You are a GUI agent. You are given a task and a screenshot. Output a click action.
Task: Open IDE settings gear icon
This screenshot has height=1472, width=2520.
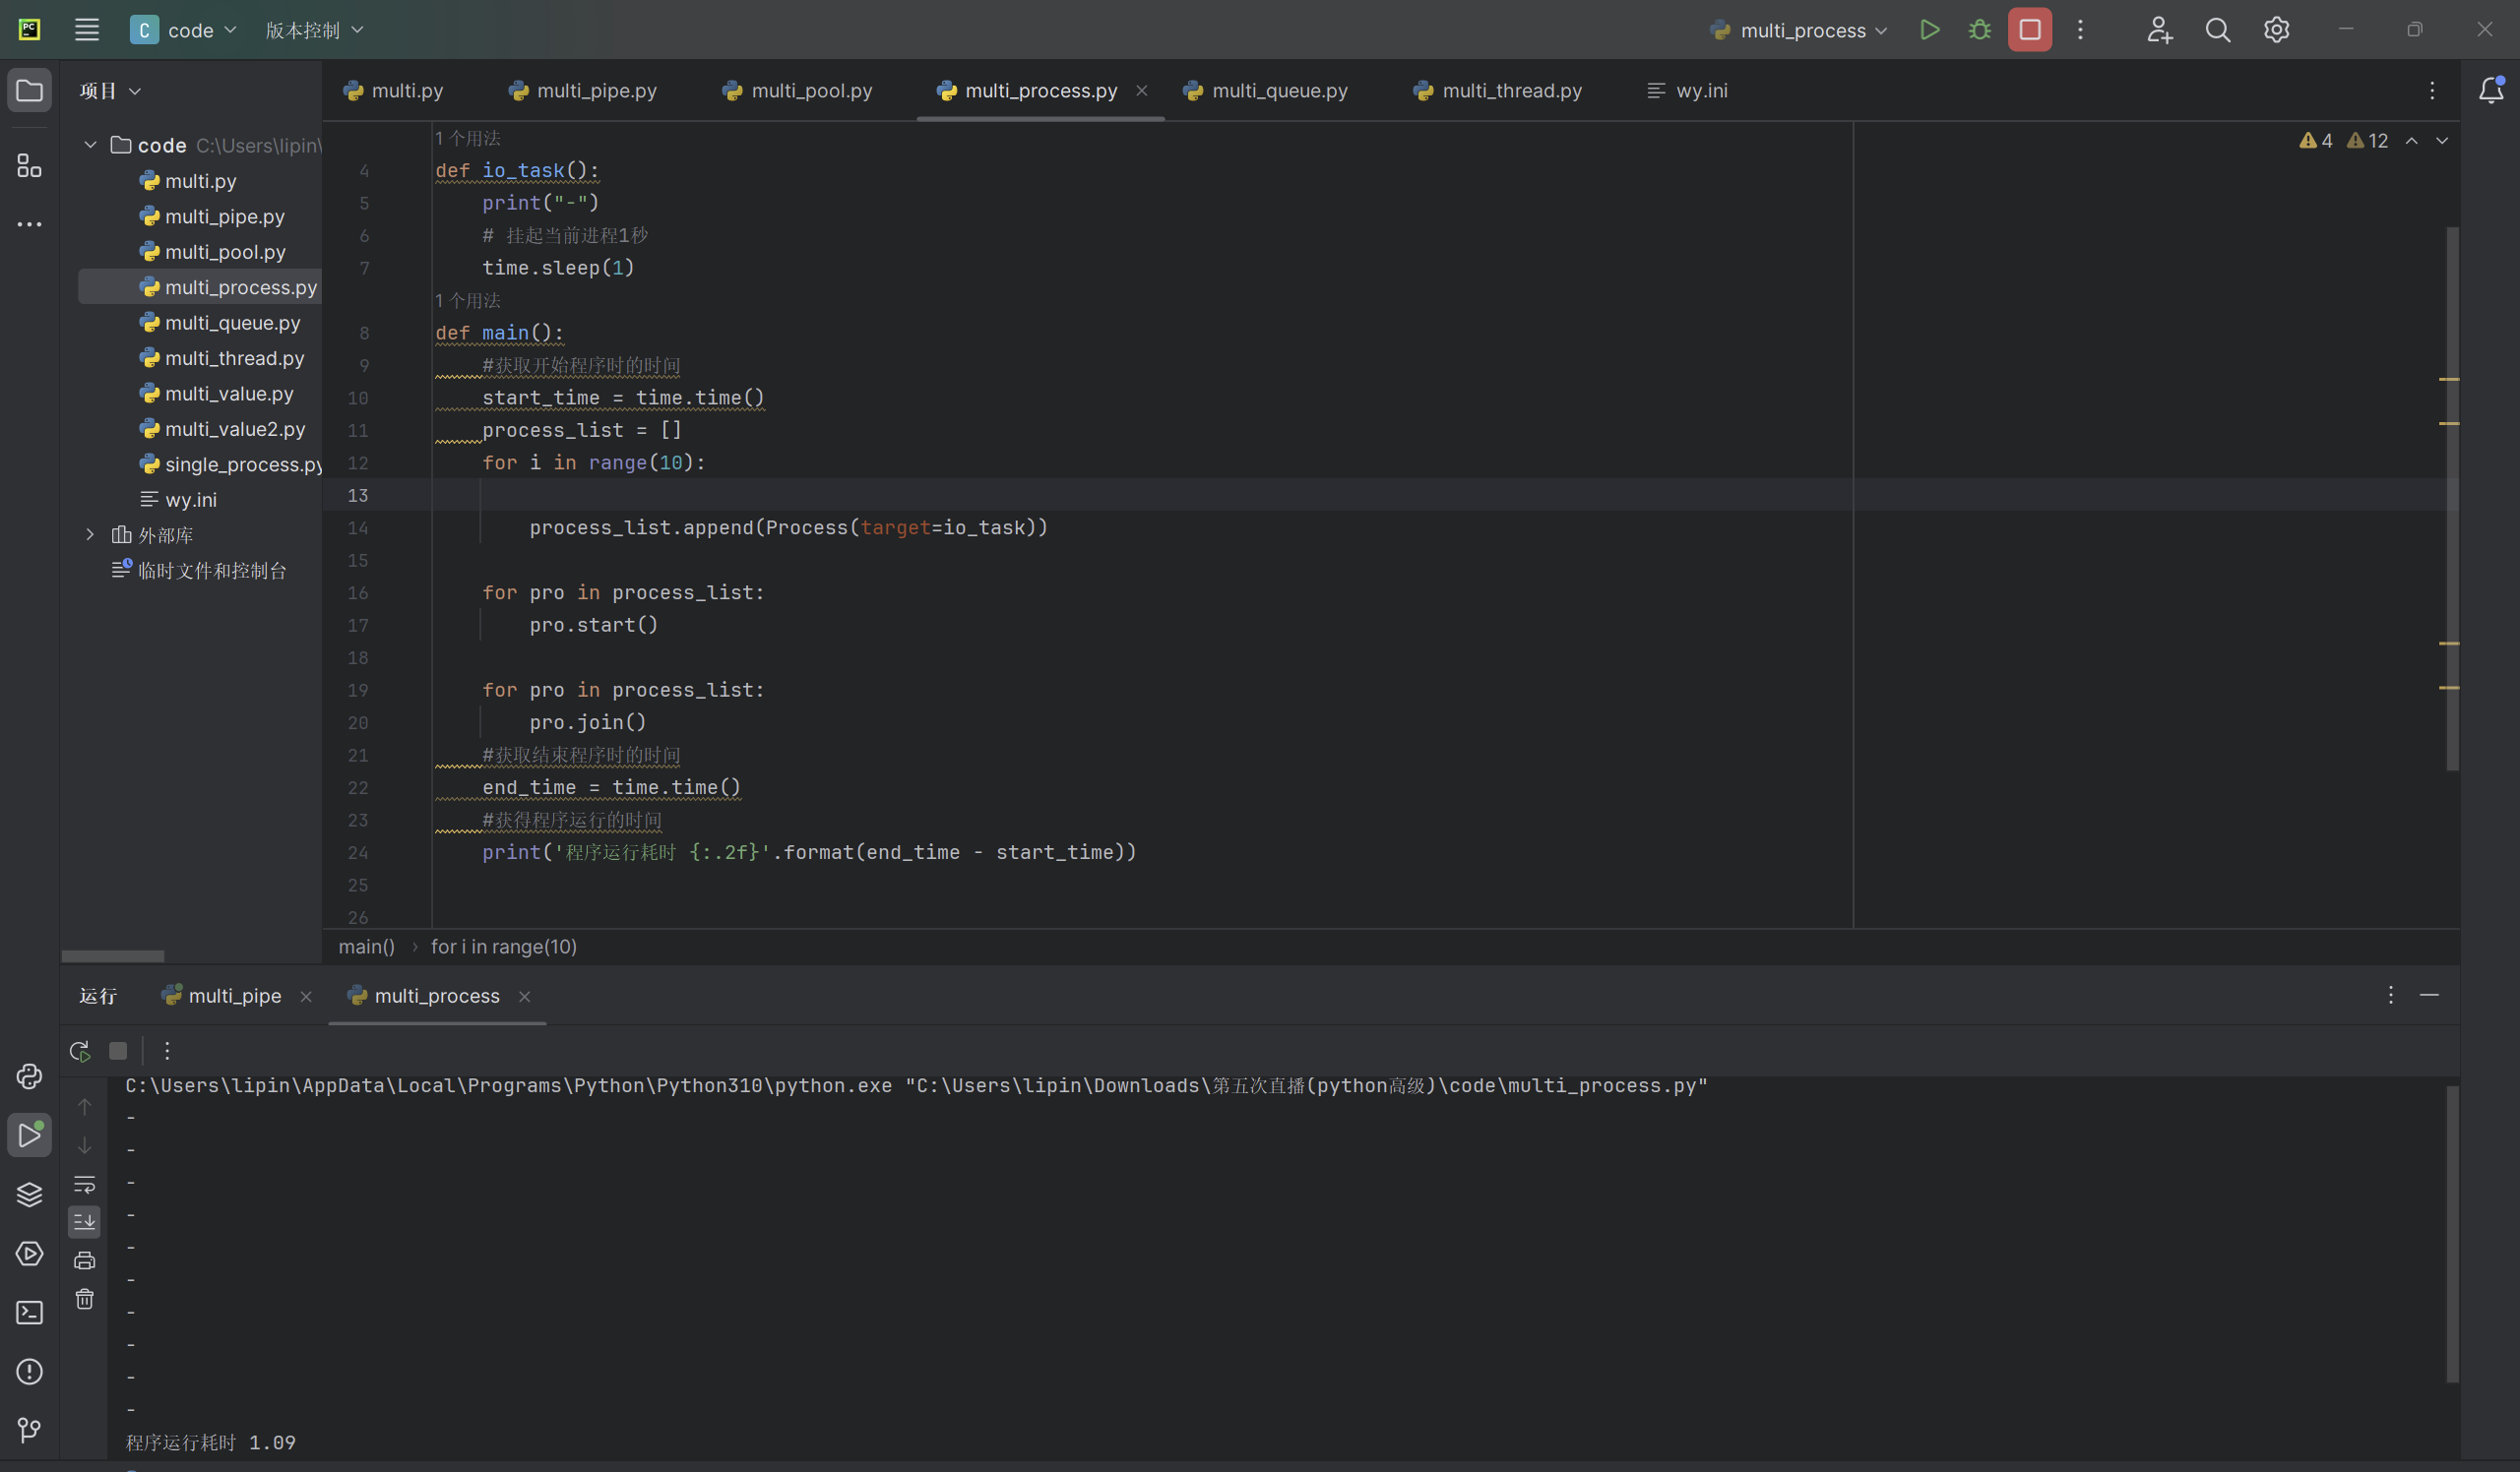coord(2276,30)
